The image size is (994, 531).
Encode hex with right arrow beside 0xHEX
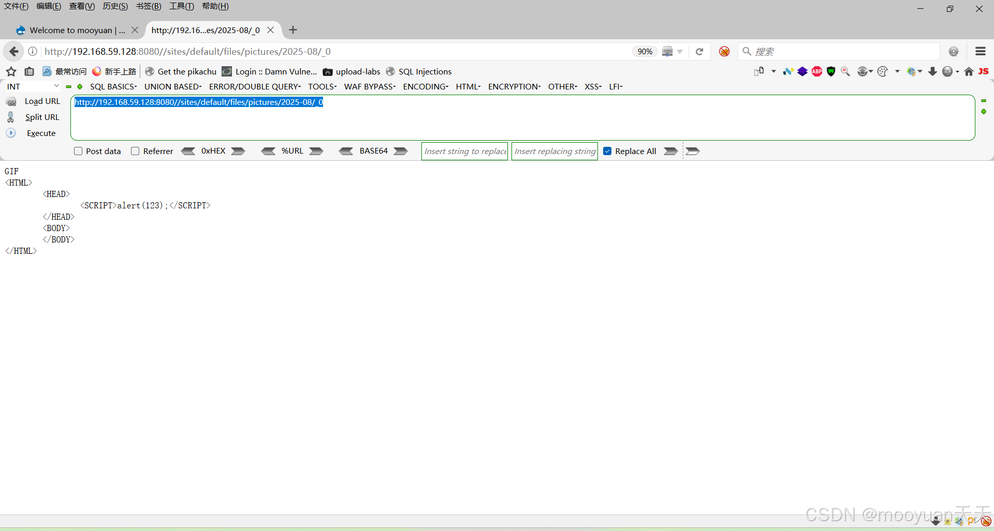tap(238, 151)
